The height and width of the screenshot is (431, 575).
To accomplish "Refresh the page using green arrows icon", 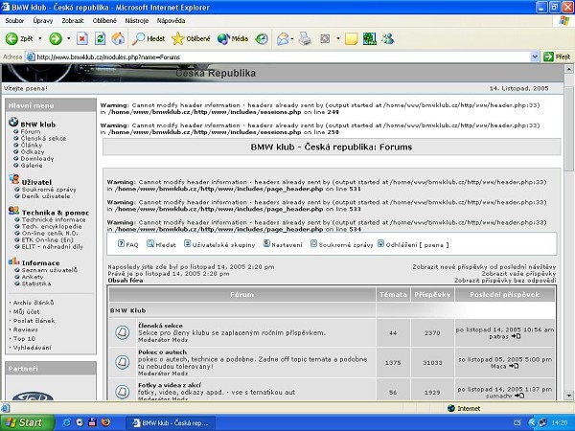I will [x=100, y=38].
